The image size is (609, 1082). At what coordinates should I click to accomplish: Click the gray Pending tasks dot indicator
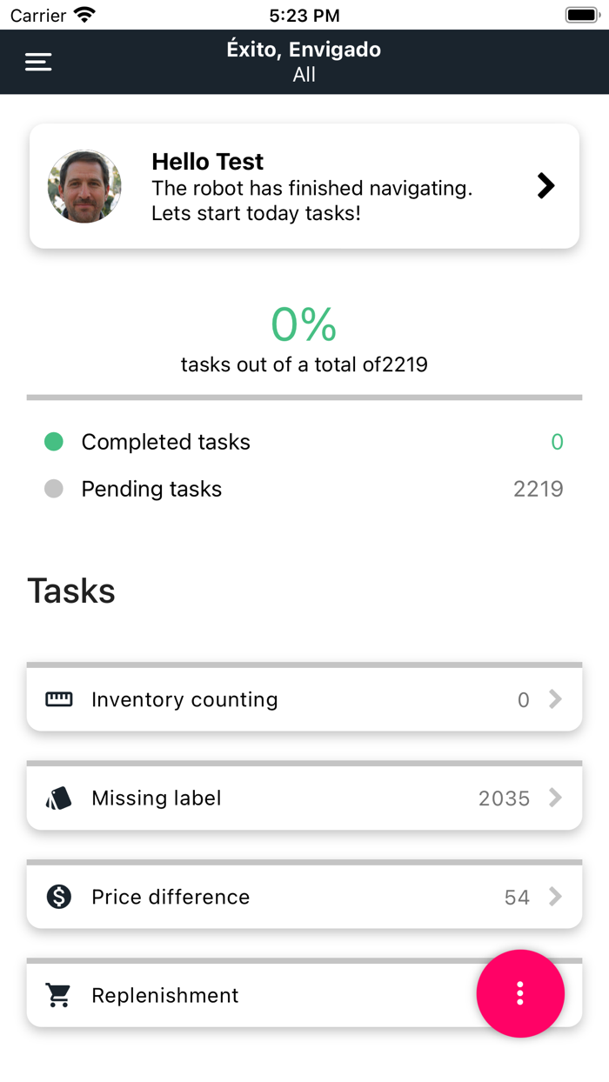point(53,489)
